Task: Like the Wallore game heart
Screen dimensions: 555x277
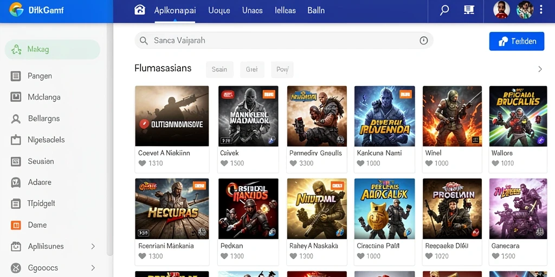Action: point(495,163)
